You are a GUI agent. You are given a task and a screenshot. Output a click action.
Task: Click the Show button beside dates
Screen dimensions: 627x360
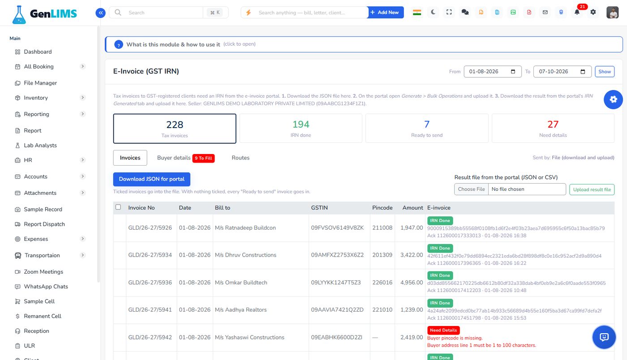[x=605, y=72]
